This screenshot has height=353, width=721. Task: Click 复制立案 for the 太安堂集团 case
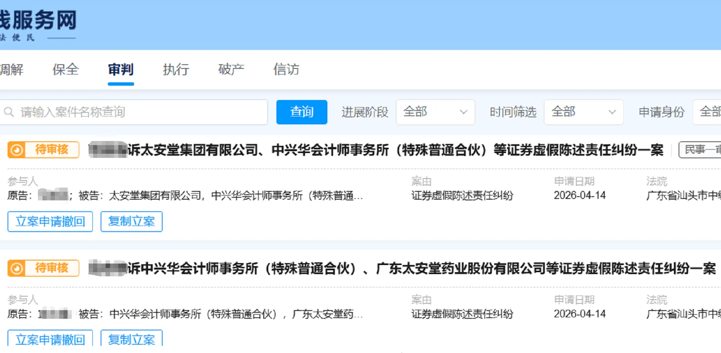(131, 221)
